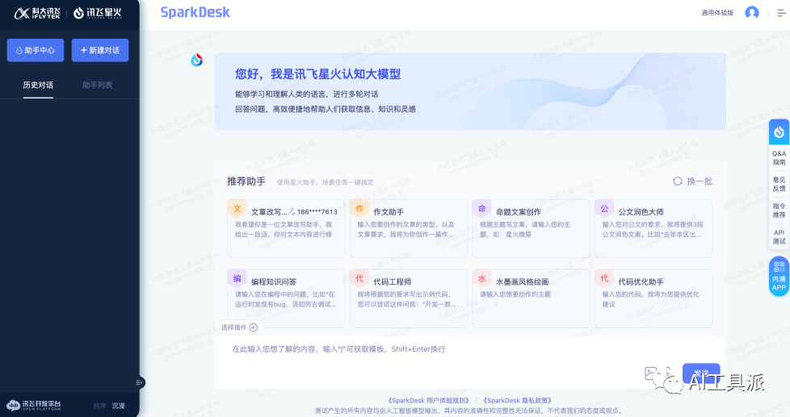790x417 pixels.
Task: Click the 编 icon on 编程知识问答 card
Action: coord(237,278)
